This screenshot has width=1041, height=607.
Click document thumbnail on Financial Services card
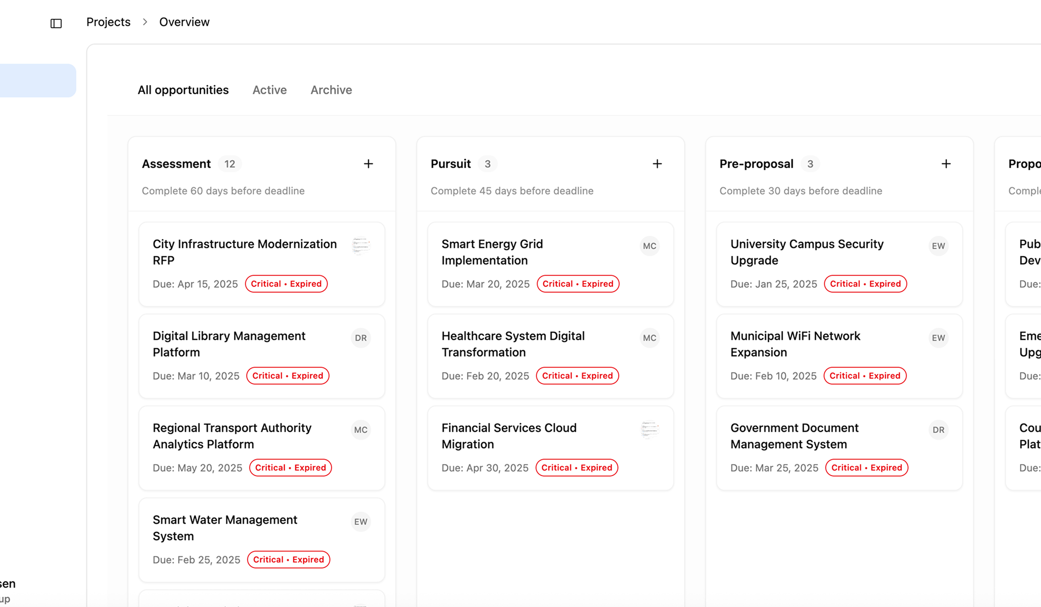point(649,430)
